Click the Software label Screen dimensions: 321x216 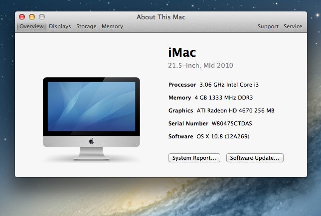[181, 136]
